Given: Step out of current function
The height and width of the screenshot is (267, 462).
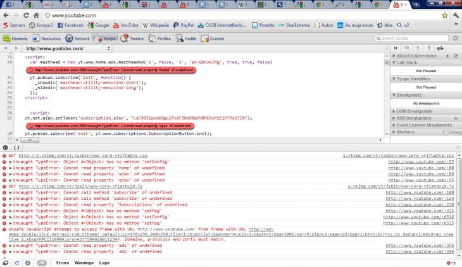Looking at the screenshot, I should [429, 48].
